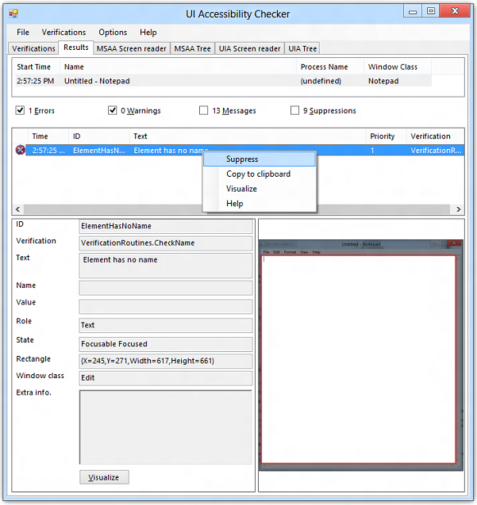477x505 pixels.
Task: Click the Rectangle field with coordinates
Action: click(x=165, y=361)
